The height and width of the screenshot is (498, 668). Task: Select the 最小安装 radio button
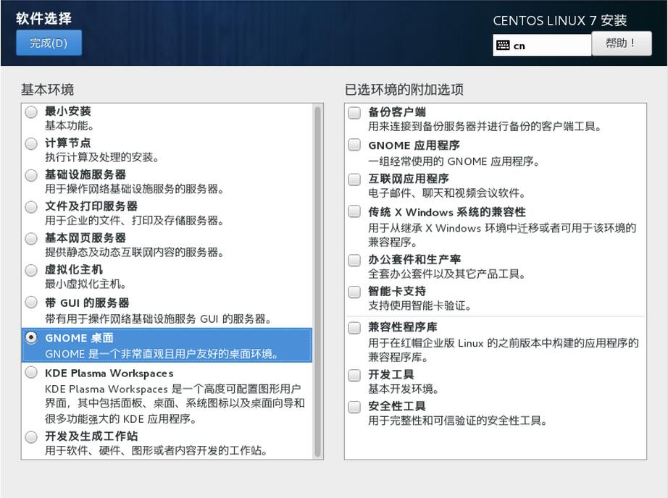(x=31, y=112)
